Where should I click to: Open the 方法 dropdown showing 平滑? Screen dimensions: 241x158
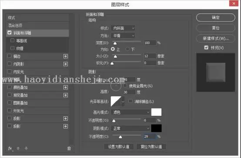coord(123,36)
